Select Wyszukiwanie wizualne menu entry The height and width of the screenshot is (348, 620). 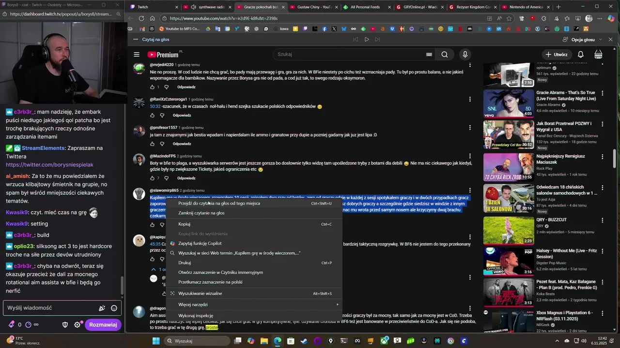point(254,293)
